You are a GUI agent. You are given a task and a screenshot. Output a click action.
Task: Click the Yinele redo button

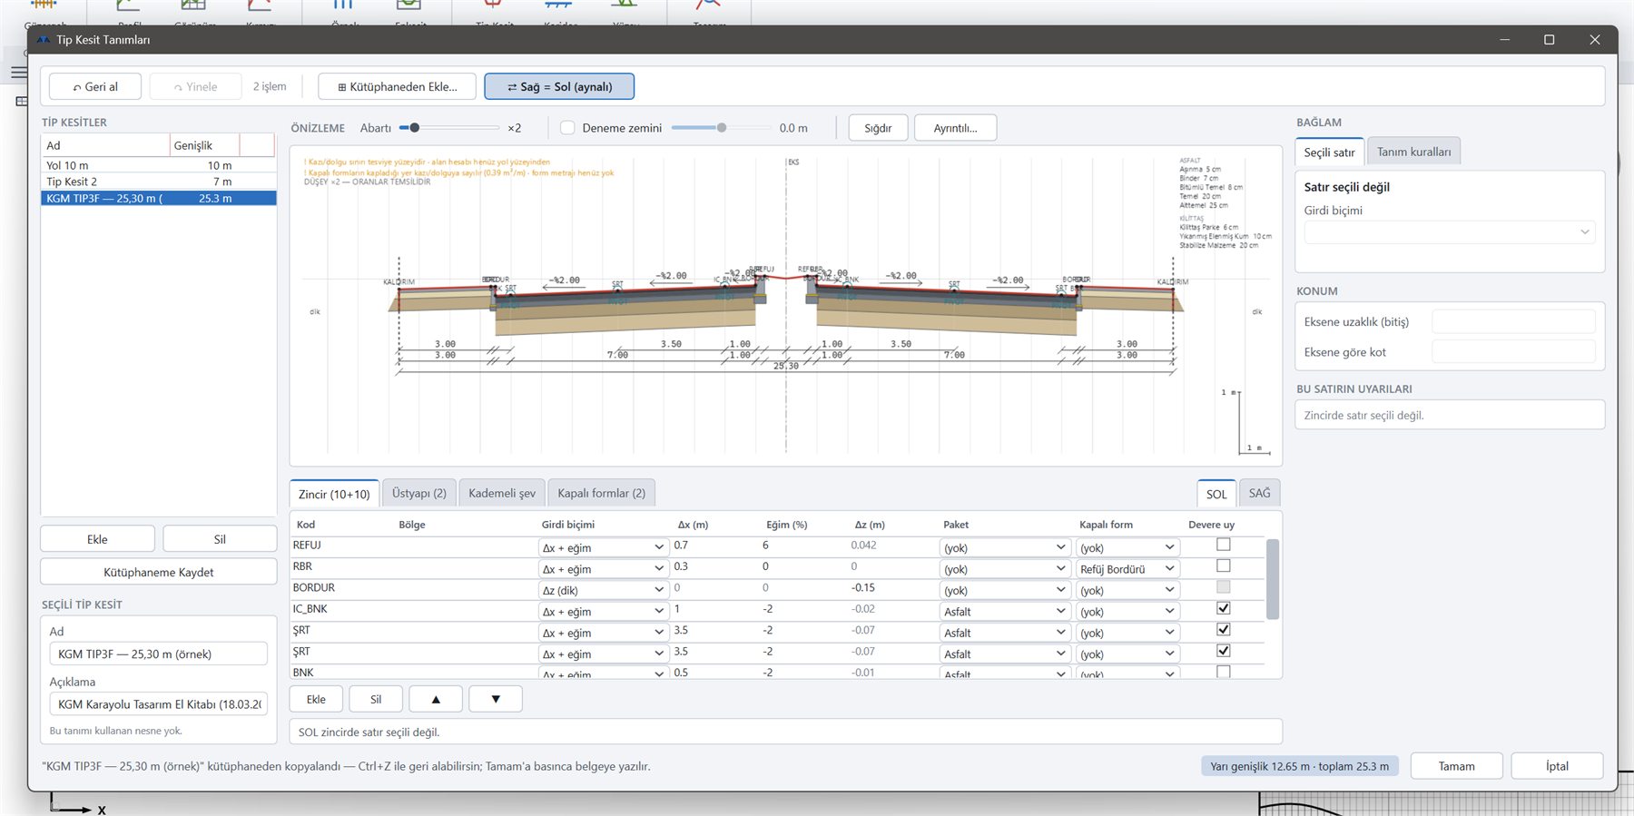point(196,86)
